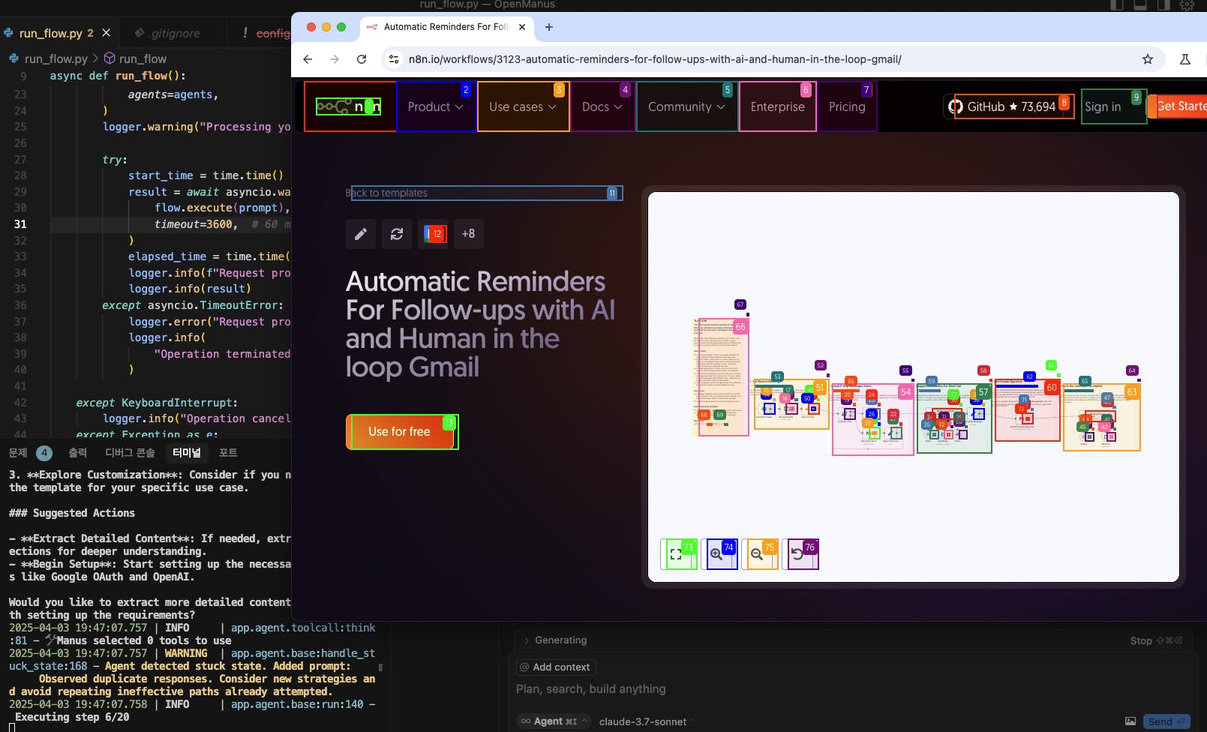
Task: Click the zoom out magnifier on workflow canvas
Action: [x=758, y=554]
